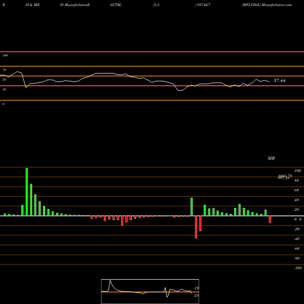Open the mini overview chart thumbnail
Image resolution: width=304 pixels, height=304 pixels.
[x=150, y=291]
